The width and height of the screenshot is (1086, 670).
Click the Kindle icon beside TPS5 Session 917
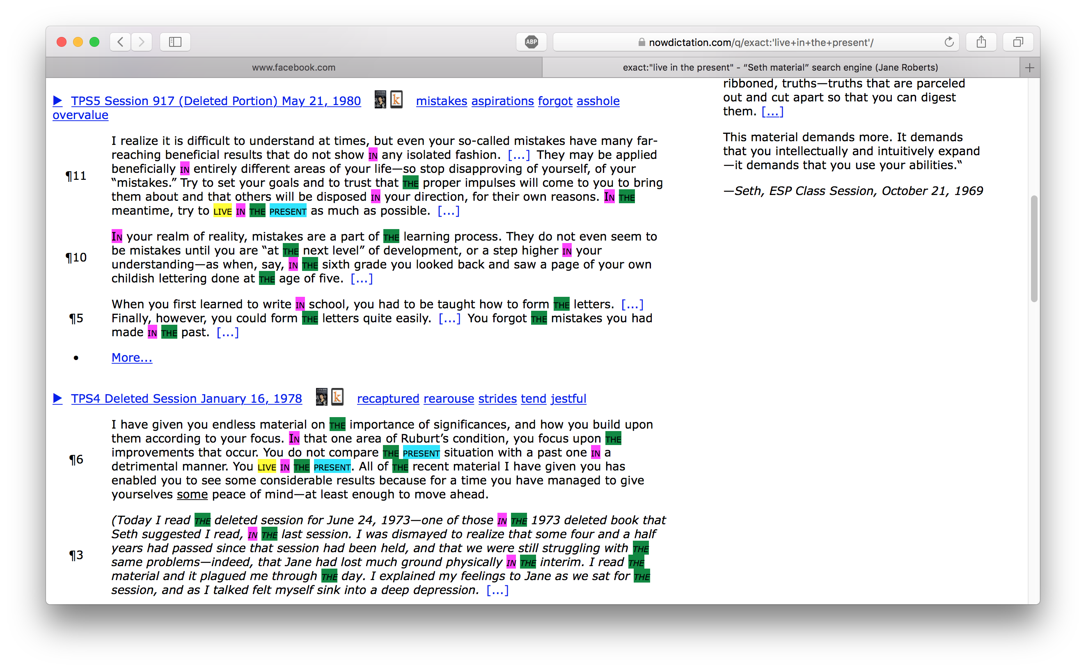tap(396, 100)
